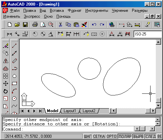163x140 pixels.
Task: Open the Черчение menu
Action: click(x=120, y=10)
